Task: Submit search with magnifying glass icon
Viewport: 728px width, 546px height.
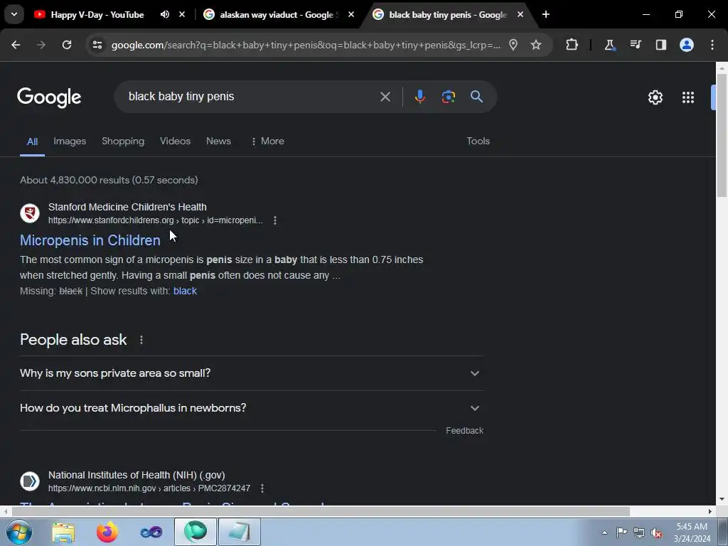Action: (476, 97)
